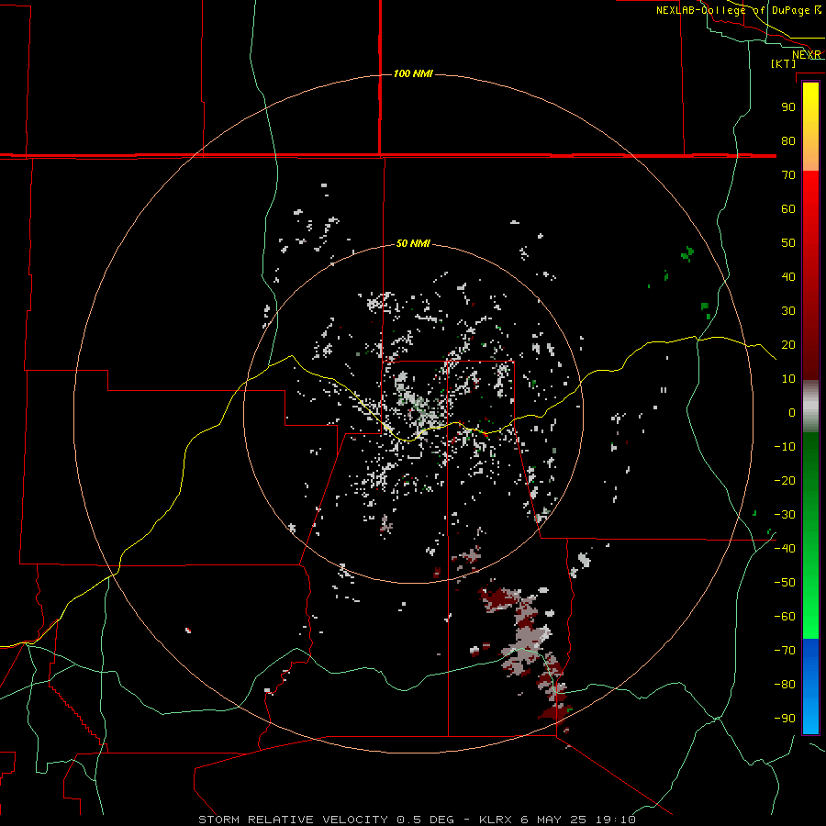
Task: Click the 0 value on the velocity scale
Action: click(x=792, y=412)
